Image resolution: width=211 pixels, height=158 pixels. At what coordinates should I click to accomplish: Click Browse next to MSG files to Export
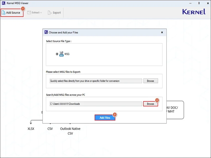[x=151, y=81]
